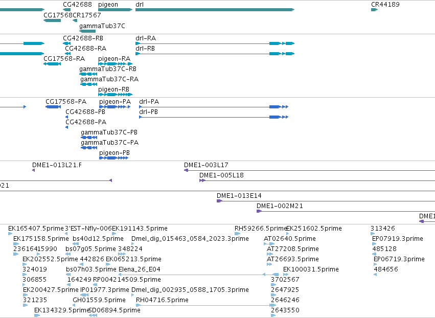
Task: Select the EK200427.5prime EST label
Action: tap(51, 290)
